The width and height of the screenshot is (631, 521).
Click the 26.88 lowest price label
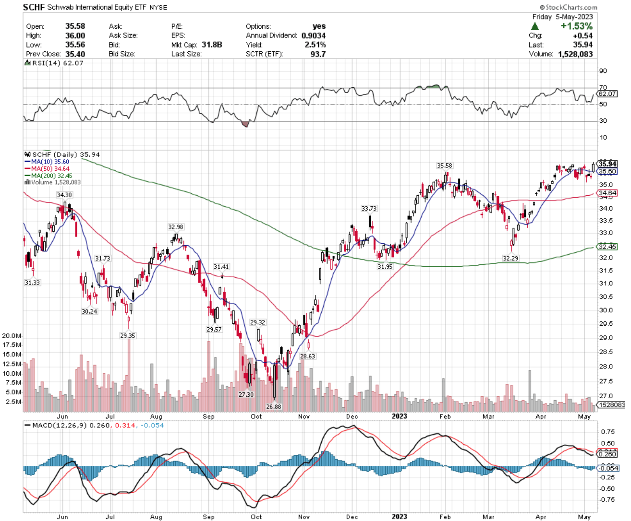[274, 407]
